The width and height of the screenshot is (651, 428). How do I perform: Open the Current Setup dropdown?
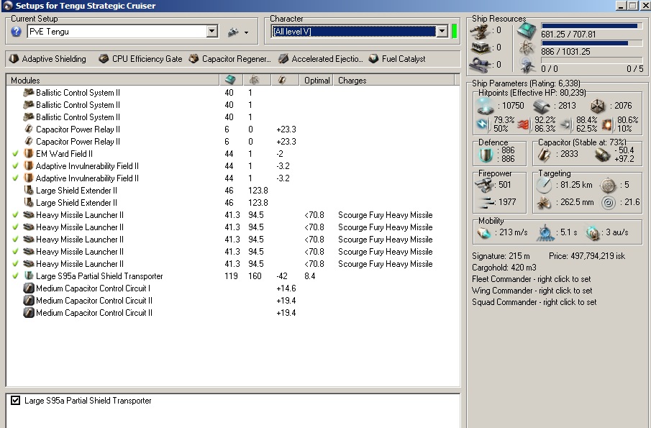tap(212, 32)
